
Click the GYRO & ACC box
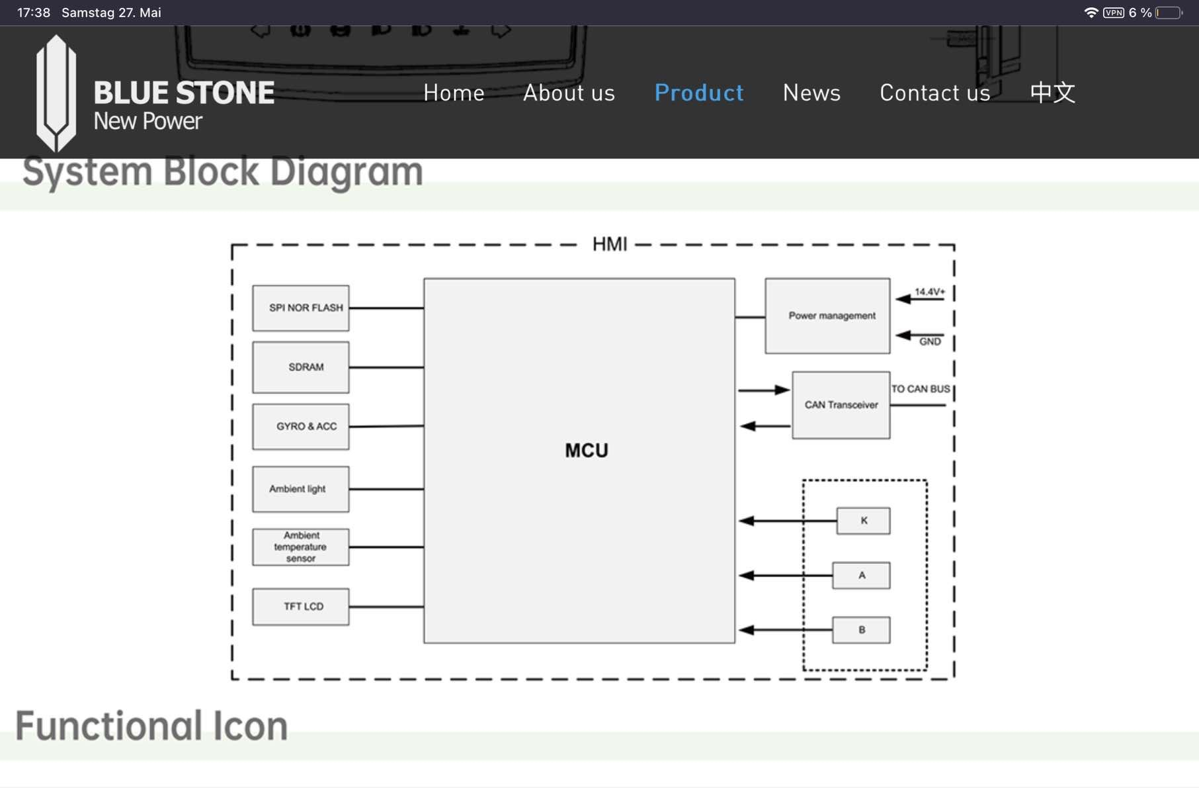[301, 427]
